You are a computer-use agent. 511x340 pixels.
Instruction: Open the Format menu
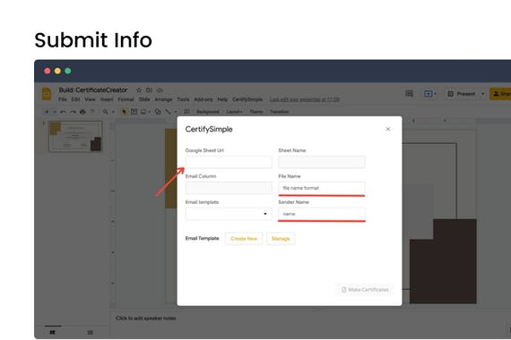[126, 99]
